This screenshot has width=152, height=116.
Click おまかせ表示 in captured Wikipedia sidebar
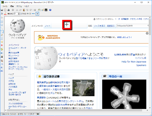[14, 61]
